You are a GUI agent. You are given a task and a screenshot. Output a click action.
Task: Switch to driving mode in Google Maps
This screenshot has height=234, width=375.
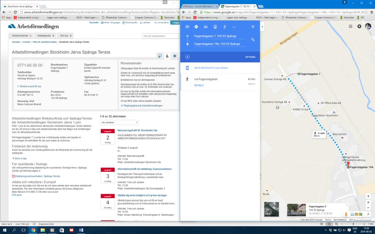[206, 27]
